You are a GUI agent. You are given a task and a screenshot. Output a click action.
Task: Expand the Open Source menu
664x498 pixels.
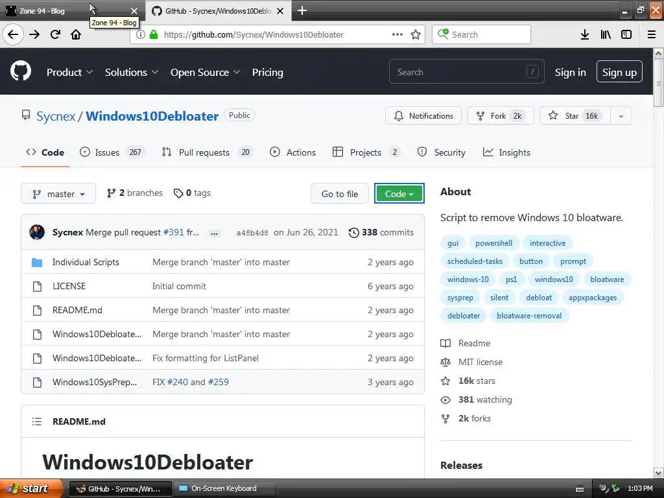pos(206,73)
